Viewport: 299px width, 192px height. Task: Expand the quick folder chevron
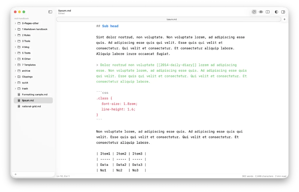pos(15,82)
